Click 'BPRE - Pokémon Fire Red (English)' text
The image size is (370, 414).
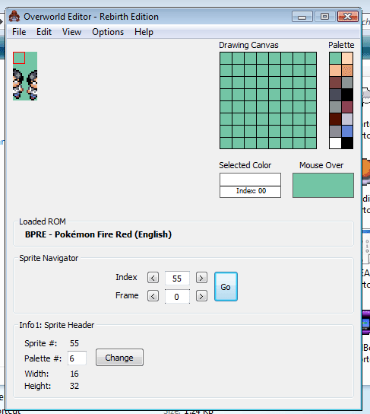click(x=98, y=234)
